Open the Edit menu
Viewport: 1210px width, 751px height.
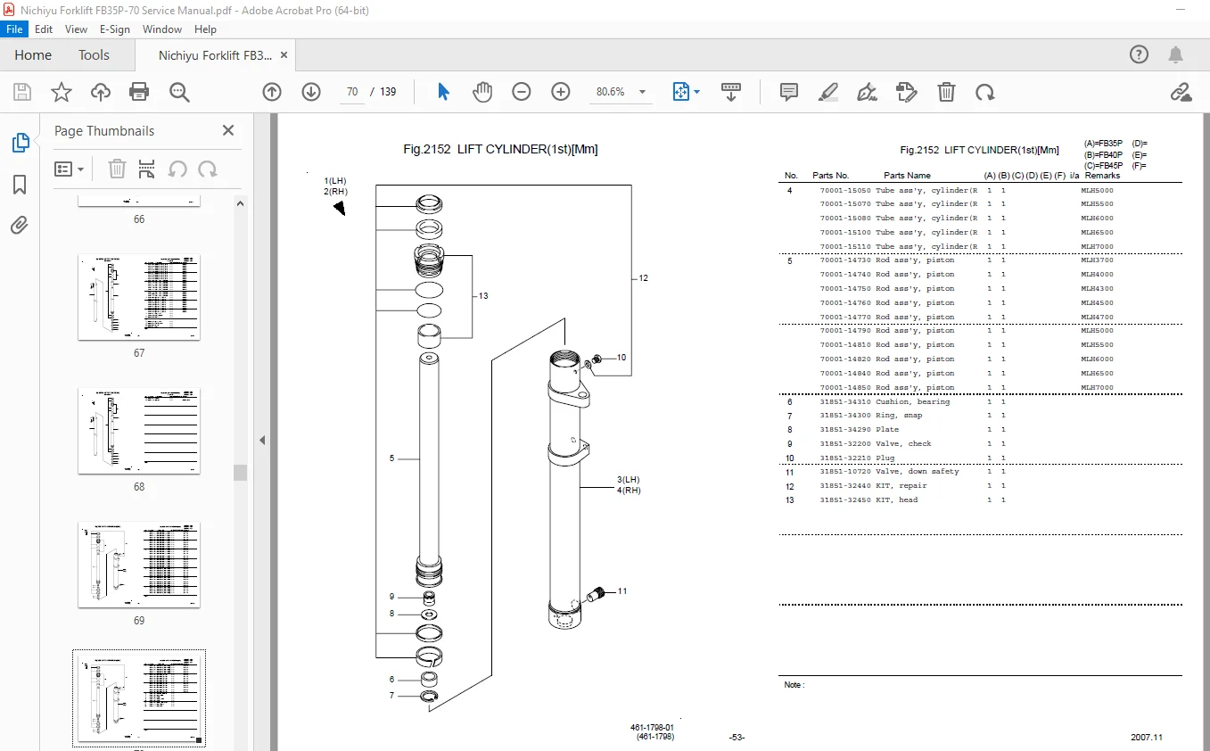point(44,29)
